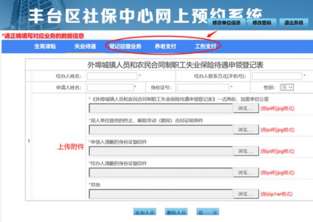Focus the 申请人姓名 input field
Screen dimensions: 313x222
tap(110, 88)
